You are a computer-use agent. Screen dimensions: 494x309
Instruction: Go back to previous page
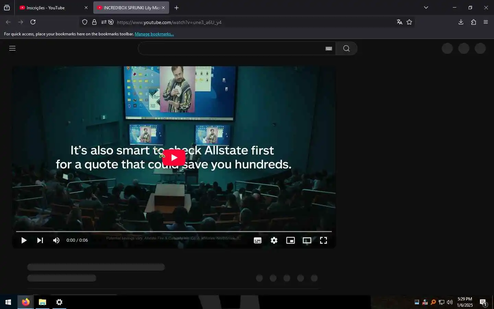8,22
